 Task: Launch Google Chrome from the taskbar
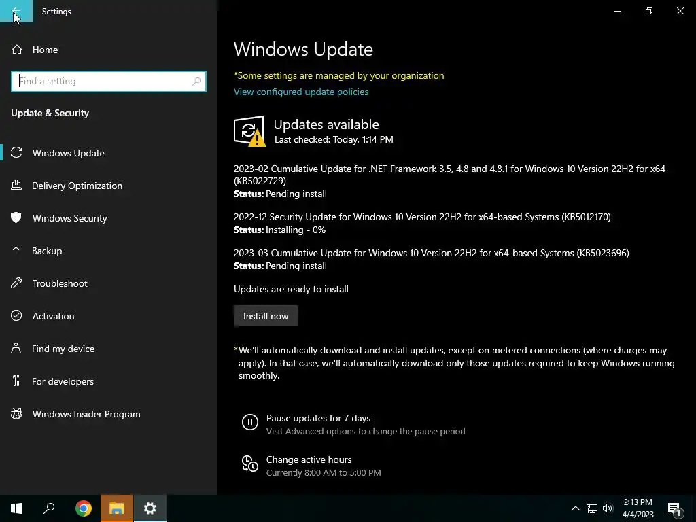[83, 508]
